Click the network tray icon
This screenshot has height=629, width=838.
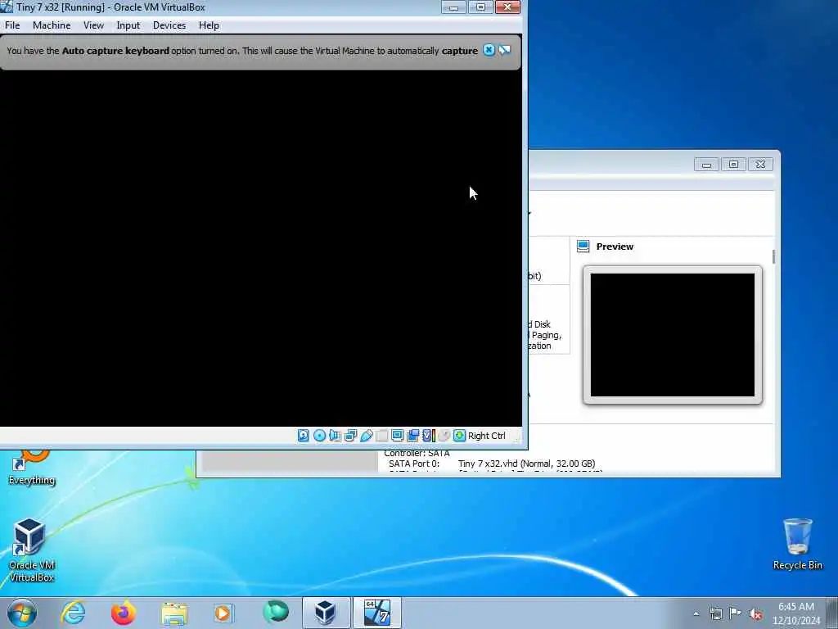pos(715,613)
